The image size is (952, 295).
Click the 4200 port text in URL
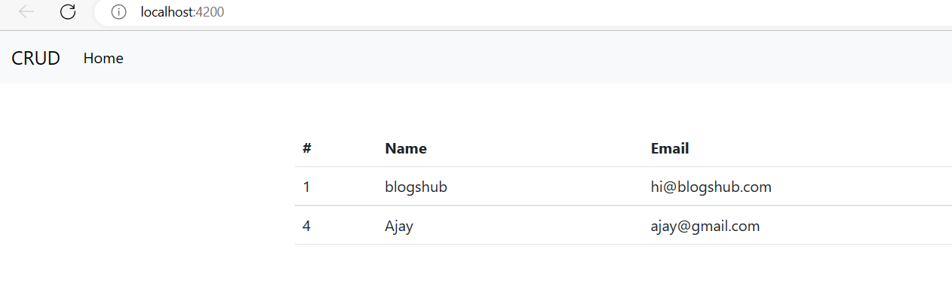click(x=210, y=12)
